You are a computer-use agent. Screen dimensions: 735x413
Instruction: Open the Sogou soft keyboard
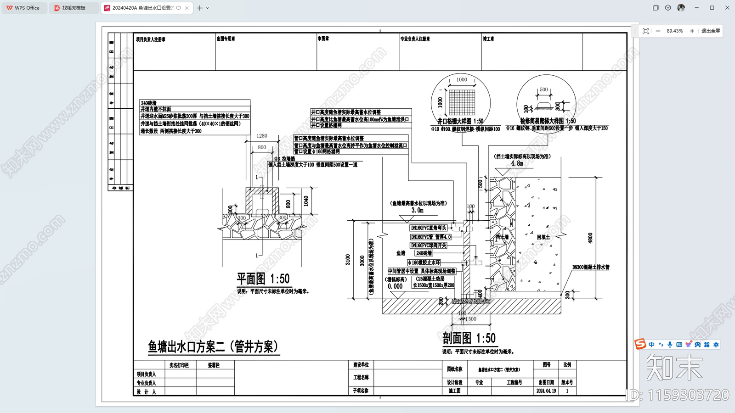click(x=679, y=345)
